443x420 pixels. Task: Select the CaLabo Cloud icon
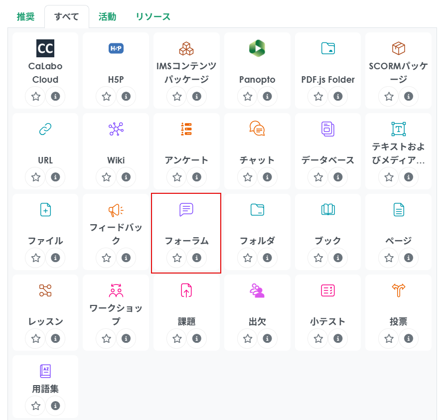tap(45, 48)
